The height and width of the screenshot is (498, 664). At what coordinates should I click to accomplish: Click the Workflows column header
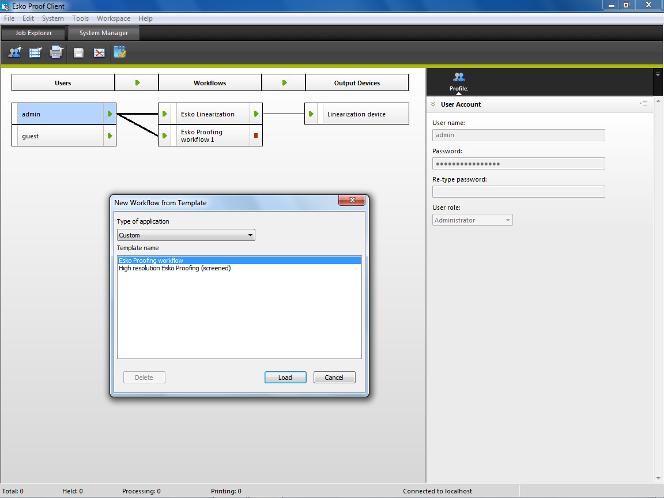point(210,82)
